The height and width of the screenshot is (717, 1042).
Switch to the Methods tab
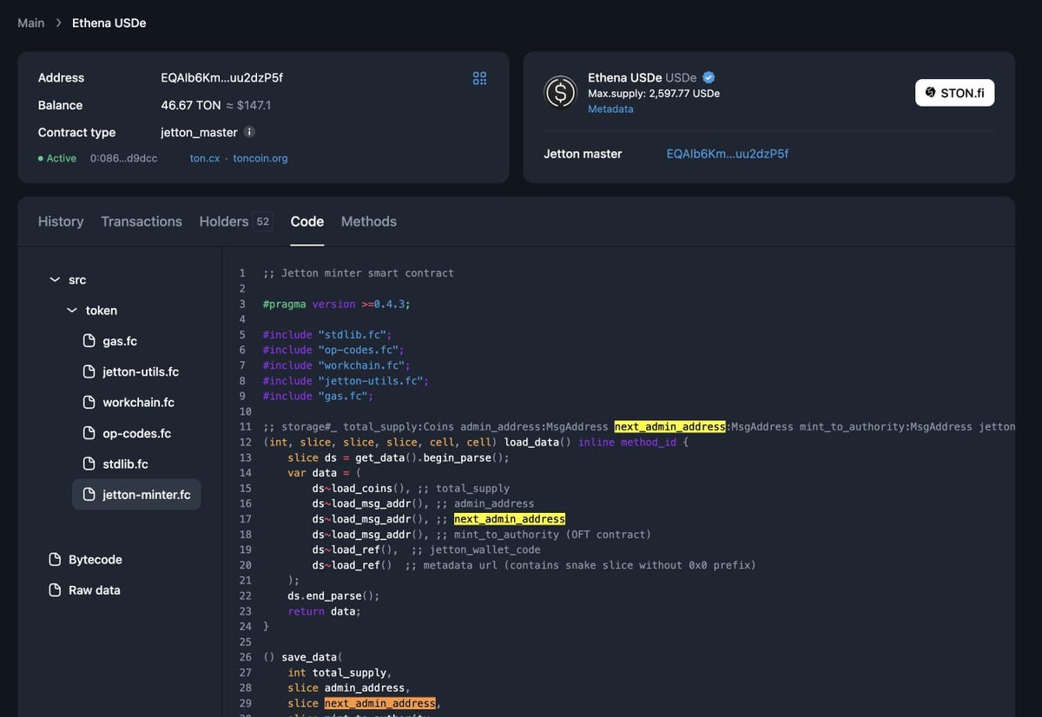pyautogui.click(x=369, y=221)
